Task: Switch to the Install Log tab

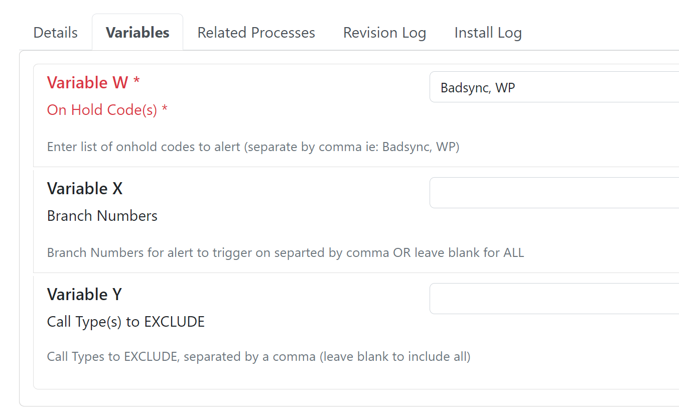Action: (488, 33)
